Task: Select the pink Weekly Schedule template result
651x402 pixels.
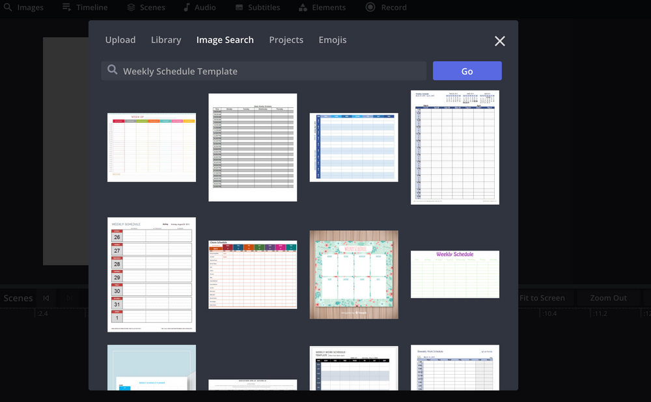Action: point(454,274)
